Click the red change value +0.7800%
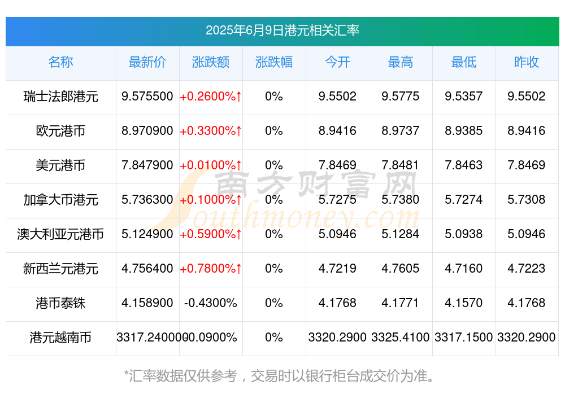565x394 pixels. (x=211, y=269)
